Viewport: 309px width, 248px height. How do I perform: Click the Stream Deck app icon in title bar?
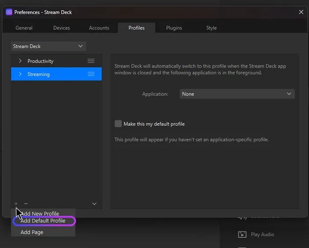coord(9,12)
